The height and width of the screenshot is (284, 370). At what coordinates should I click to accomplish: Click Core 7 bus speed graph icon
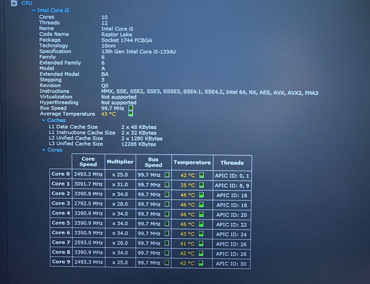click(x=167, y=243)
